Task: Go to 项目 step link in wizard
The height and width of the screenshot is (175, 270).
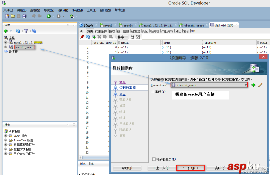Action: [122, 94]
